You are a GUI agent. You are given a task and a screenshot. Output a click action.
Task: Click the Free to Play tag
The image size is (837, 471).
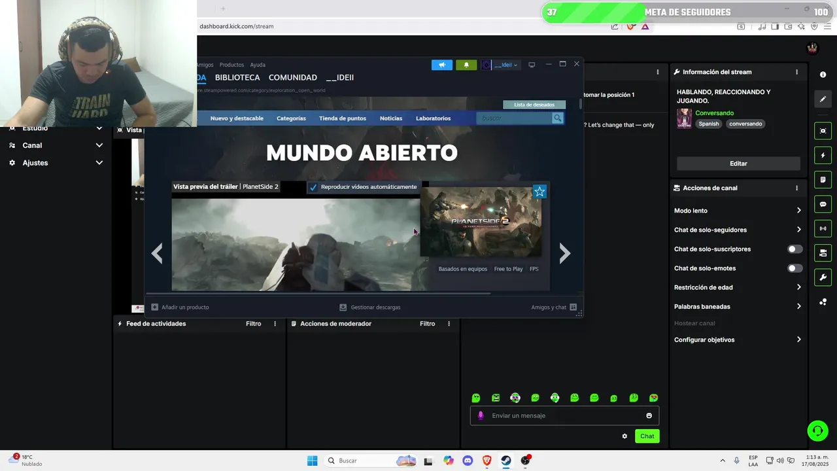508,269
